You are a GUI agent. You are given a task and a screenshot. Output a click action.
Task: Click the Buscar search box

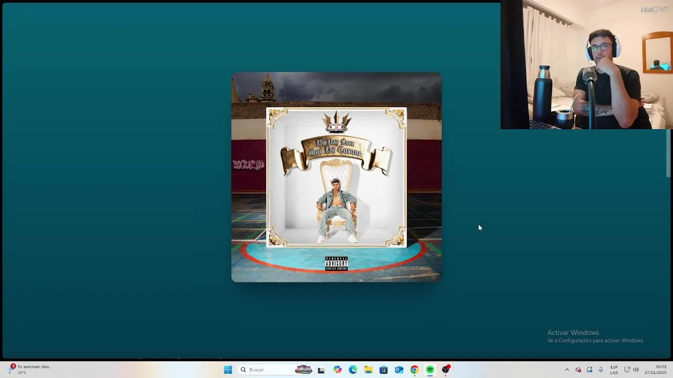[276, 370]
